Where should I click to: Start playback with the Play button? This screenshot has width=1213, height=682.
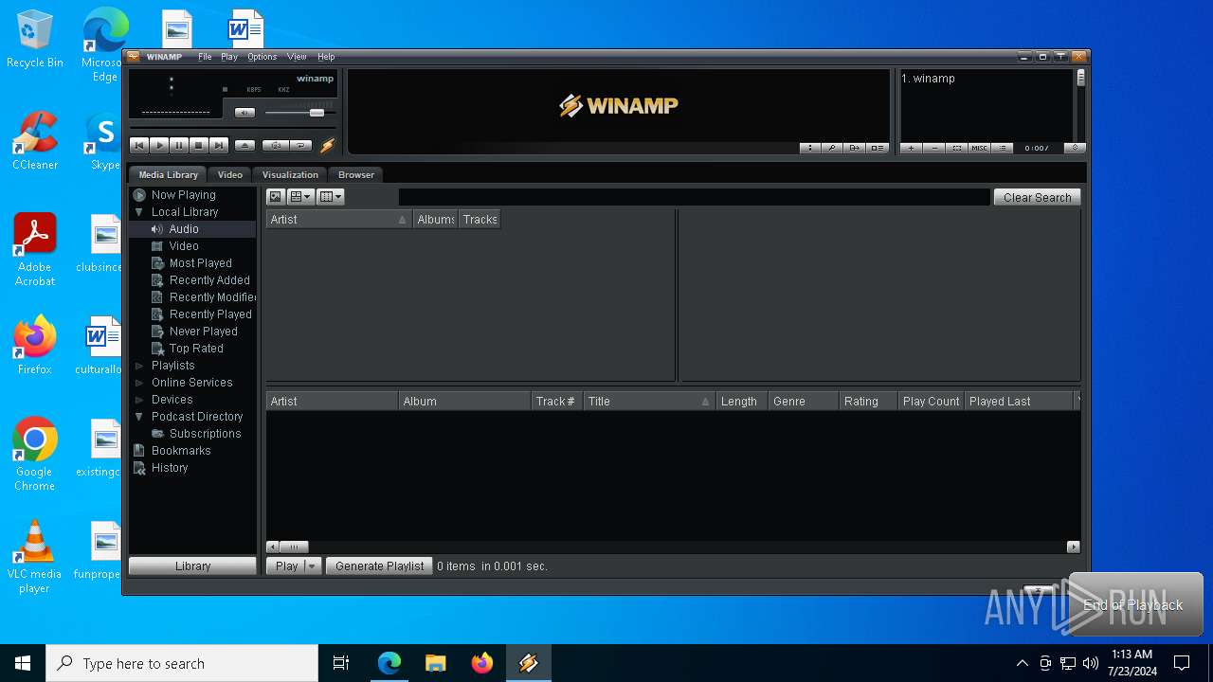coord(159,146)
